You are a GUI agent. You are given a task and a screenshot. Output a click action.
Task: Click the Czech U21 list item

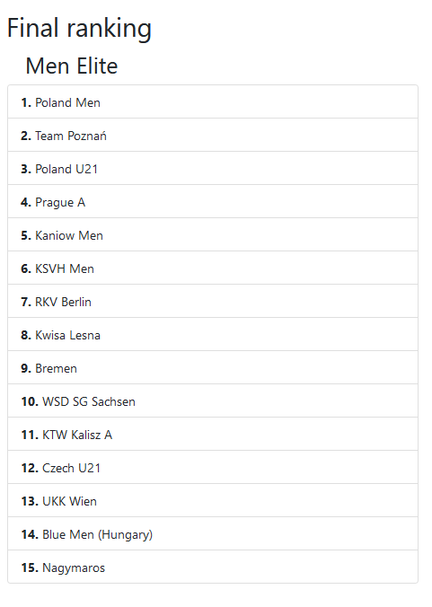[213, 468]
